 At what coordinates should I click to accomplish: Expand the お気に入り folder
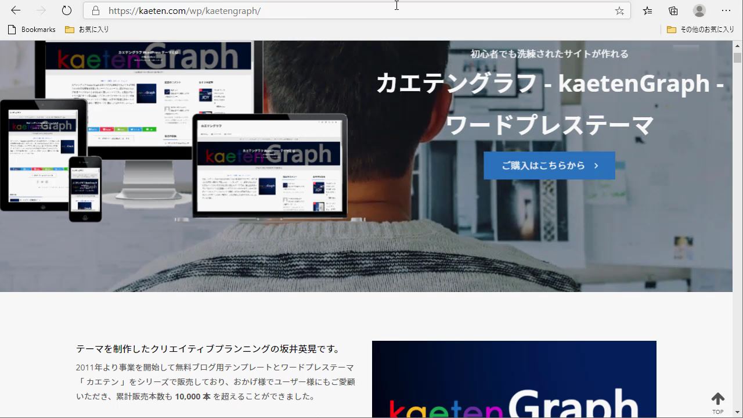click(87, 30)
